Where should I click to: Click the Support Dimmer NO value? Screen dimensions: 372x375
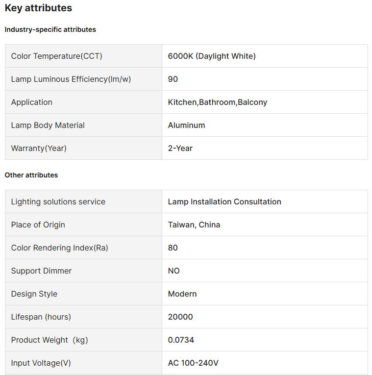[174, 271]
